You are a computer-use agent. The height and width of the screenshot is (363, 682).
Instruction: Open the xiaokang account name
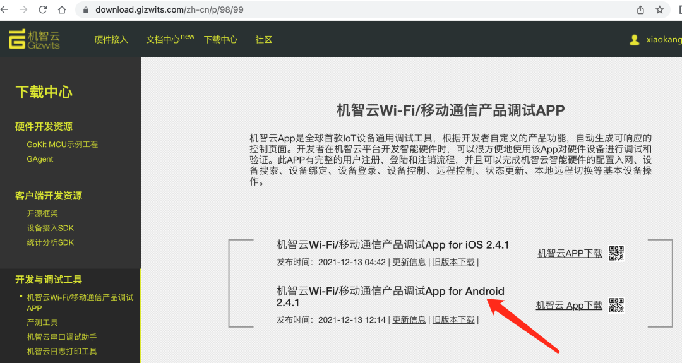(664, 40)
